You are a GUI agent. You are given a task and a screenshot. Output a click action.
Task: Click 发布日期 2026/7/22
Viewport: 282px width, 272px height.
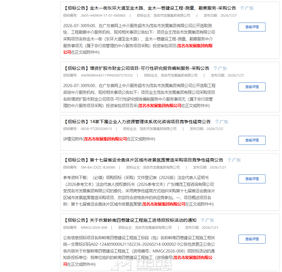click(206, 129)
